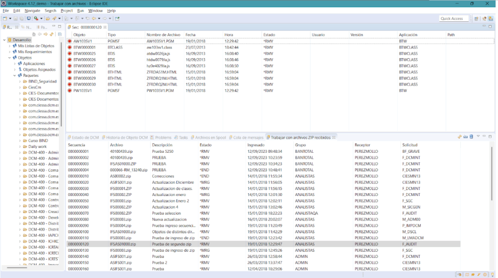Collapse the Desarrollo tree node
This screenshot has height=278, width=498.
(x=4, y=40)
